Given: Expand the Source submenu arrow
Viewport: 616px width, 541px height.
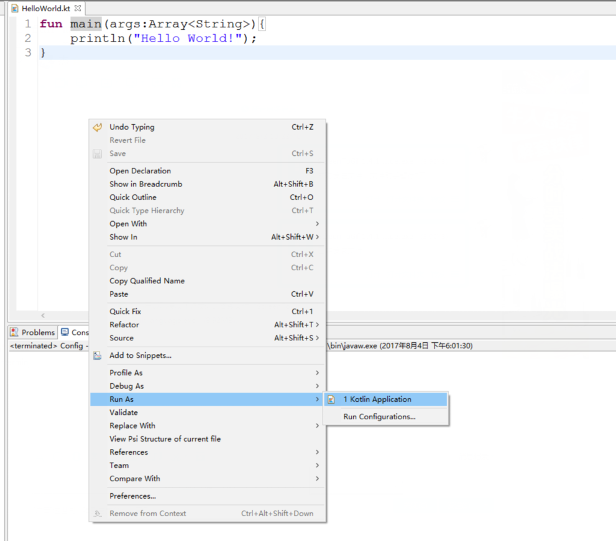Looking at the screenshot, I should 318,338.
